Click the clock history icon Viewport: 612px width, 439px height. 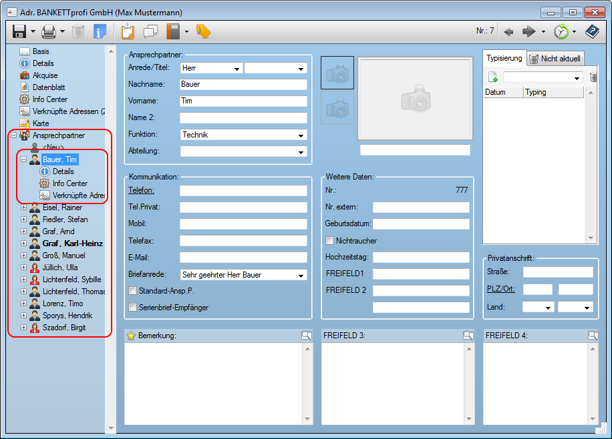(x=562, y=31)
